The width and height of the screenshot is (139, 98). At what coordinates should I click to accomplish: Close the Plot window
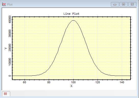pyautogui.click(x=132, y=4)
